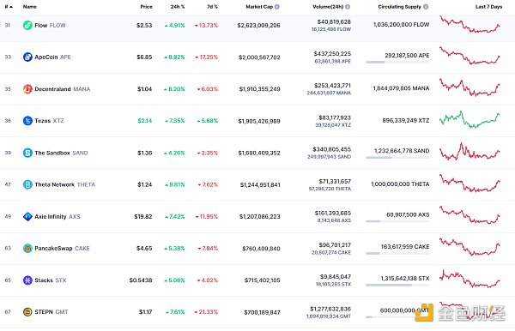
Task: Click the Flow coin logo icon
Action: 27,25
